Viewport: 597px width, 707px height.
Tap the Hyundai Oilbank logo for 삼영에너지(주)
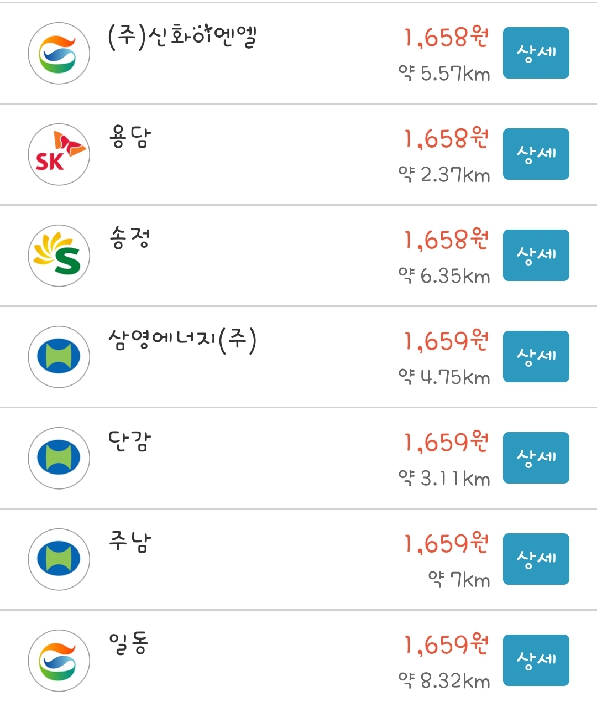(x=59, y=357)
